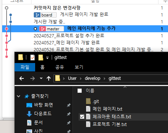The height and width of the screenshot is (133, 168).
Task: Expand the chevron before User in address bar
Action: click(x=64, y=78)
